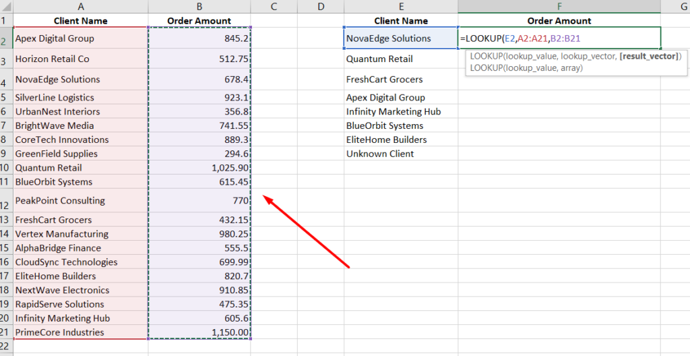Select order amount 770
Image resolution: width=690 pixels, height=356 pixels.
[x=199, y=200]
